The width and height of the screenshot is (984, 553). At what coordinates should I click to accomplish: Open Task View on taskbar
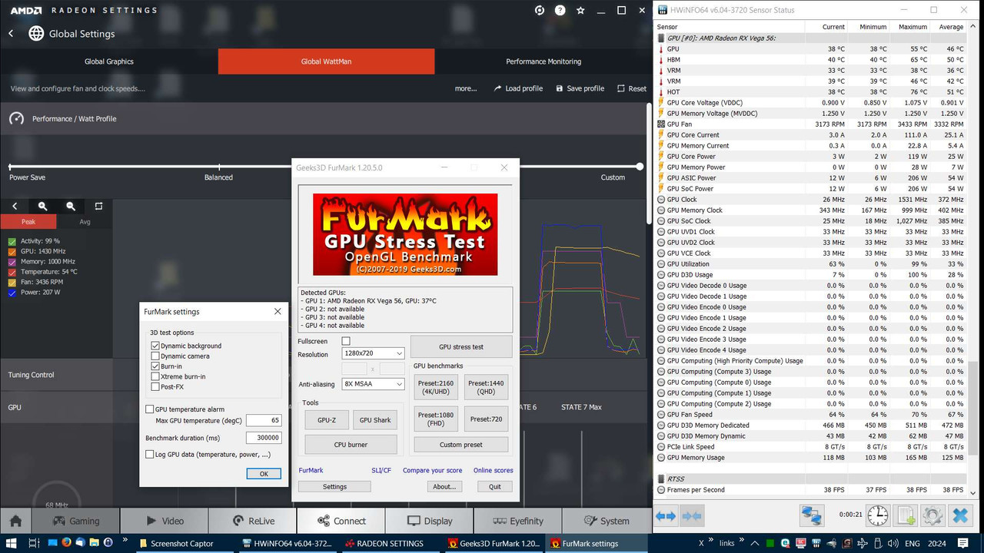[33, 543]
